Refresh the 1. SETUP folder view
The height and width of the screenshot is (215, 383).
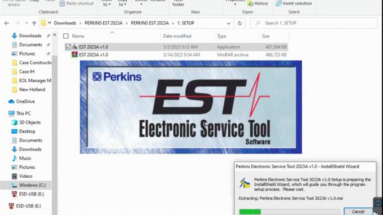tap(240, 23)
